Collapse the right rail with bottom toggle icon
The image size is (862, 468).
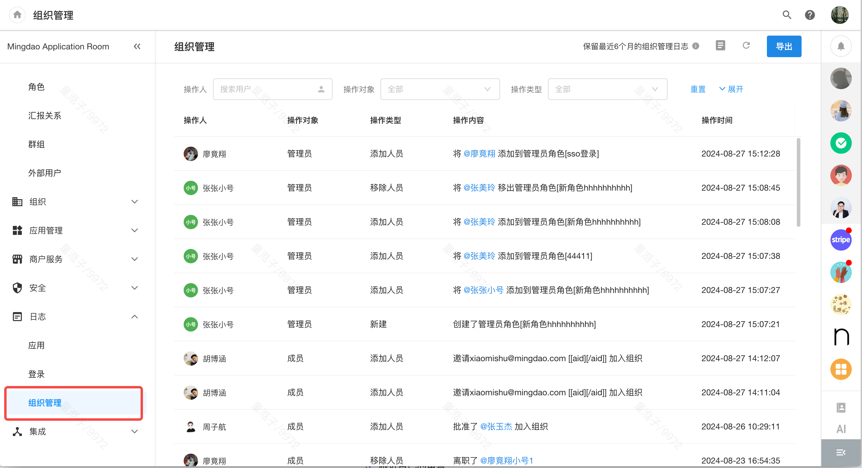coord(840,453)
